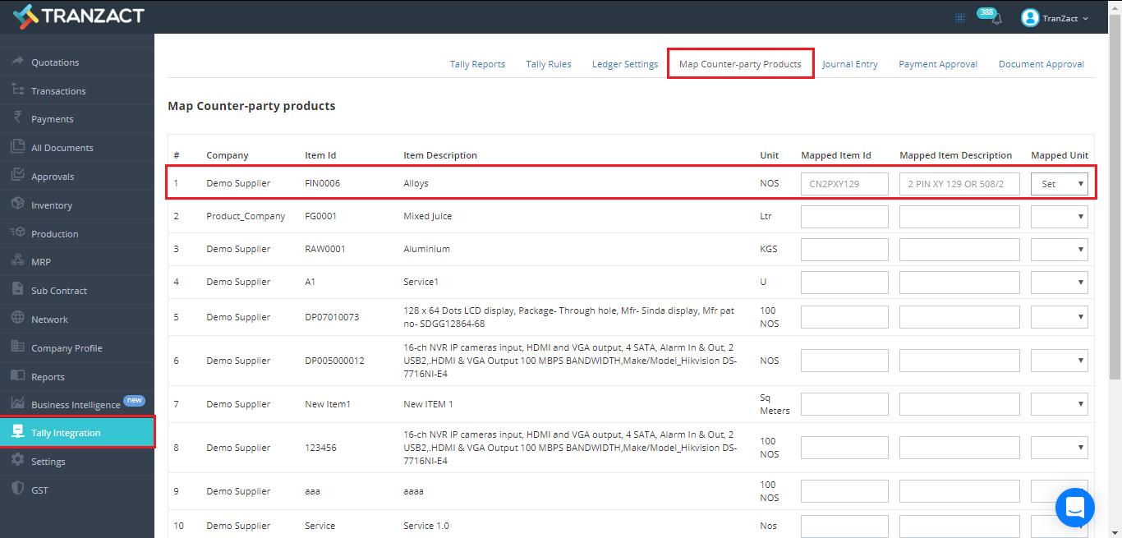This screenshot has height=538, width=1122.
Task: Switch to Tally Reports tab
Action: [x=477, y=64]
